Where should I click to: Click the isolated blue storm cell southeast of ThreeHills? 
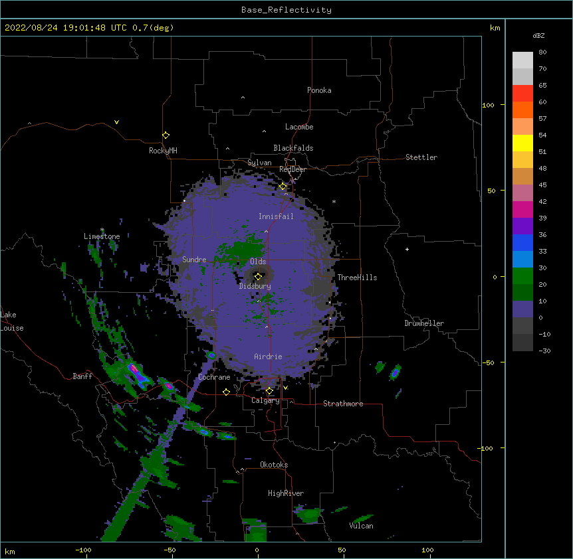395,373
